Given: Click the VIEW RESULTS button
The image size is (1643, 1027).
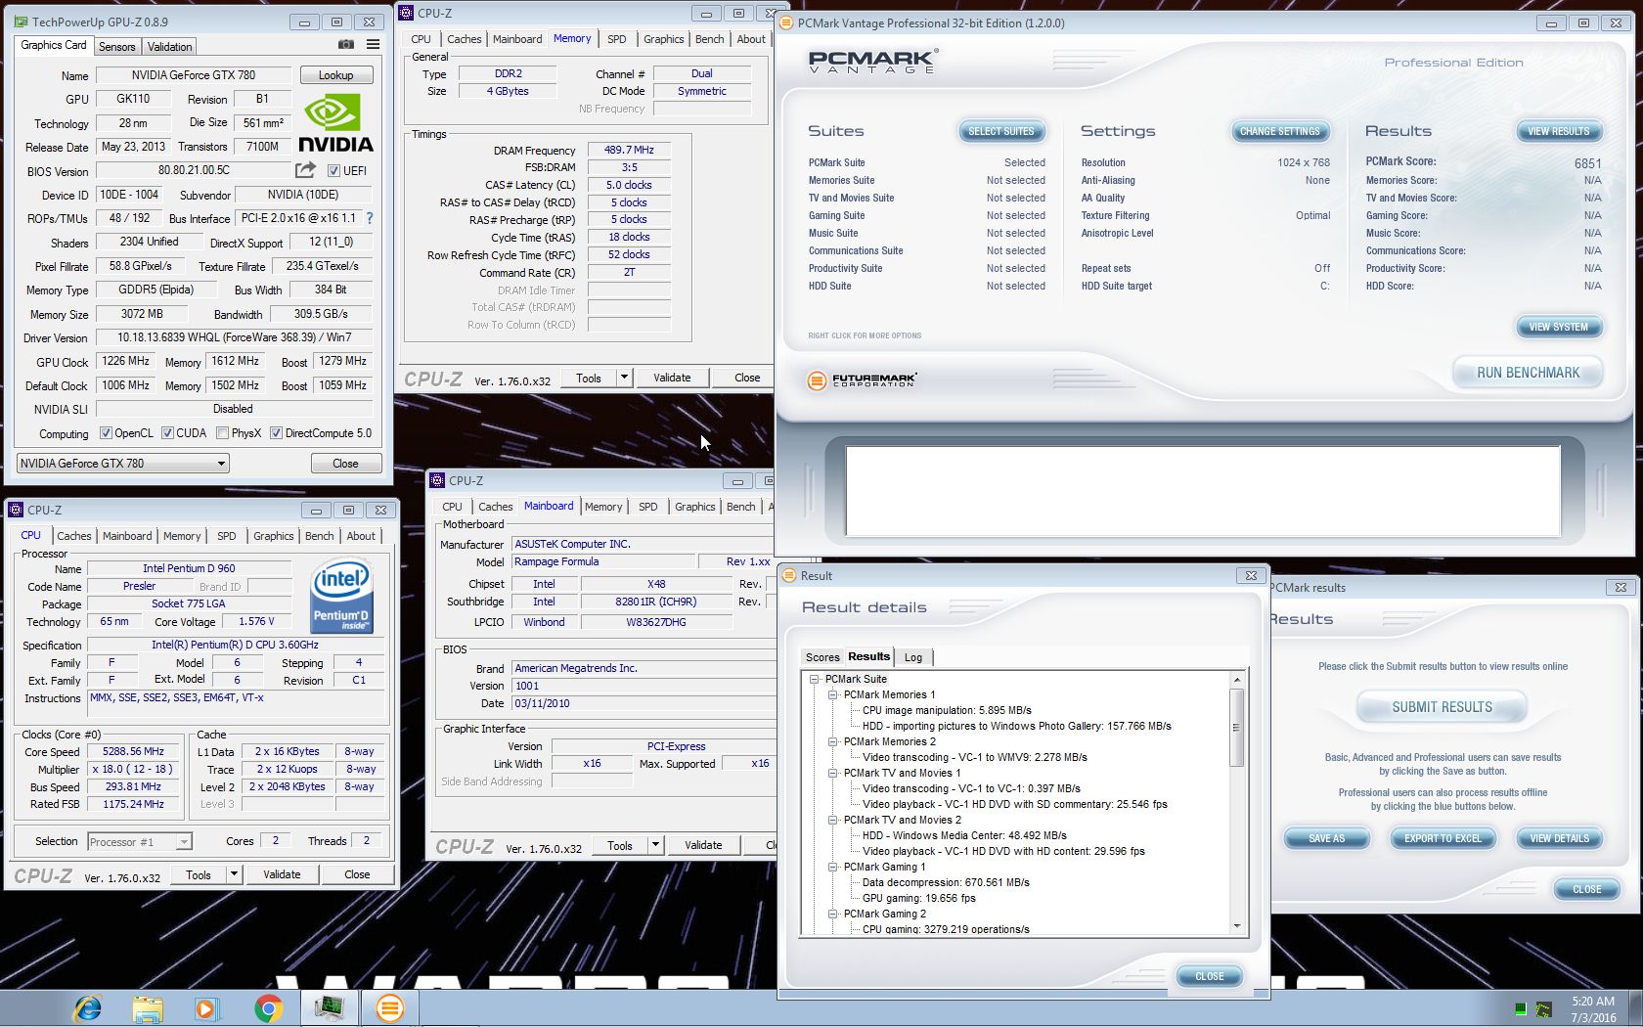Looking at the screenshot, I should click(x=1558, y=131).
